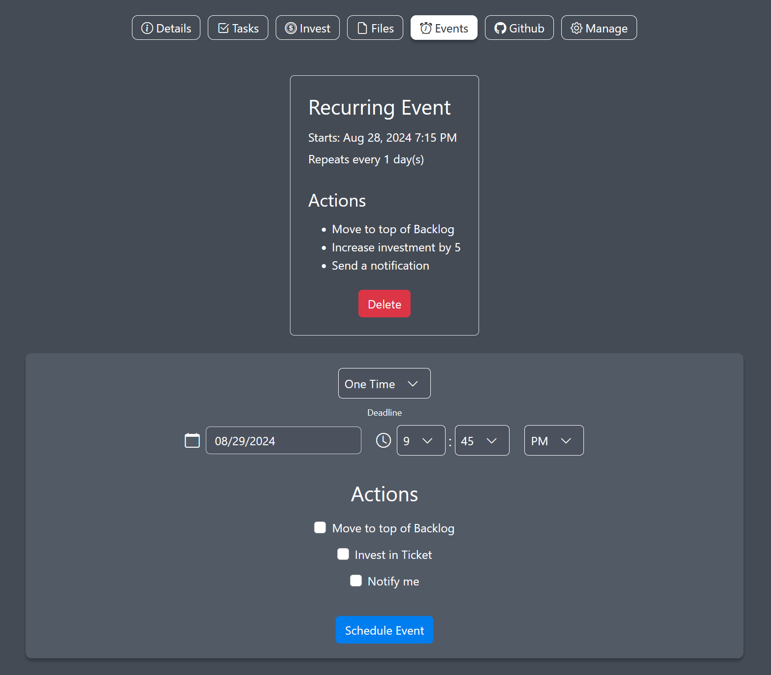Check the Invest in Ticket option
This screenshot has width=771, height=675.
point(343,554)
